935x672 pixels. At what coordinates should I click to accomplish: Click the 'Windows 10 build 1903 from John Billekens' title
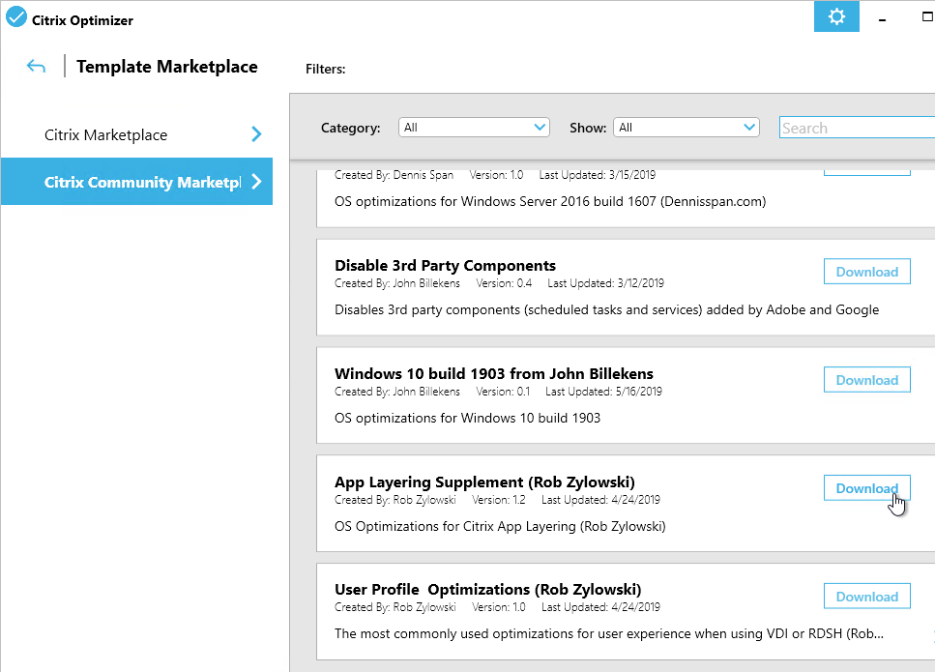click(494, 374)
